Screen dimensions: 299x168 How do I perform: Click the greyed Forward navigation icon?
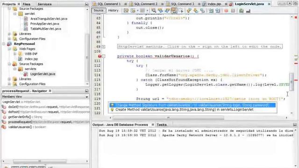coord(142,11)
